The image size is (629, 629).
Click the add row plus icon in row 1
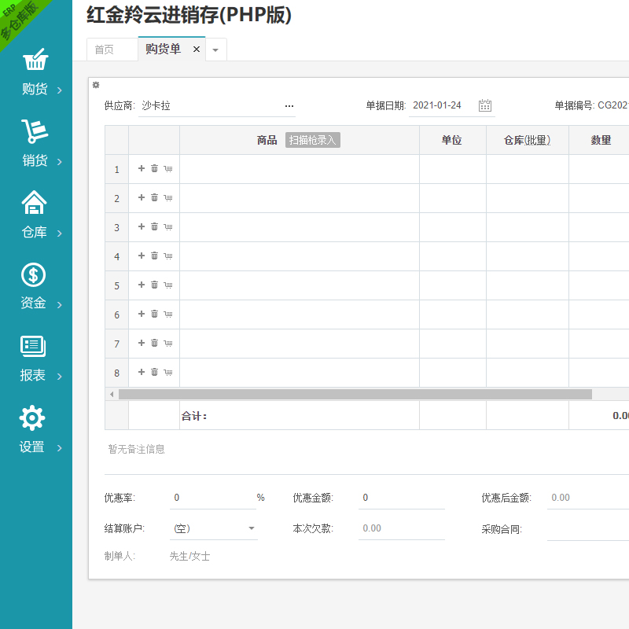(x=142, y=168)
